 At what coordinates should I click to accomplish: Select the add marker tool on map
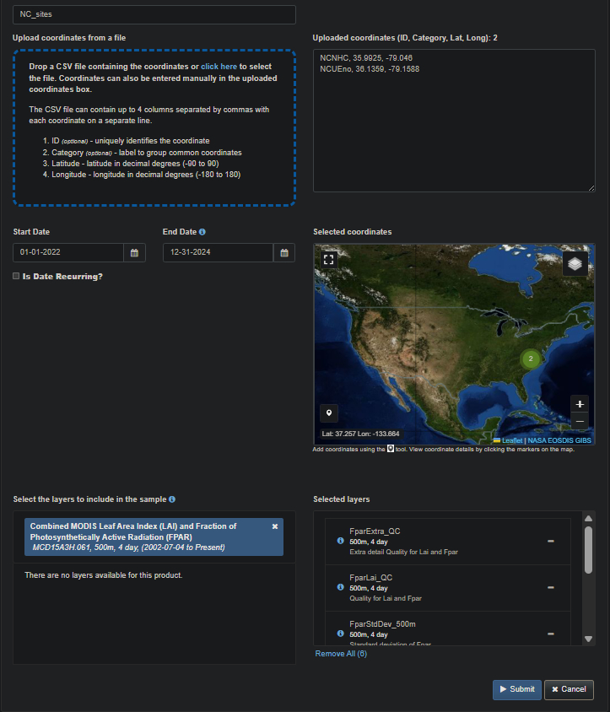(x=329, y=413)
